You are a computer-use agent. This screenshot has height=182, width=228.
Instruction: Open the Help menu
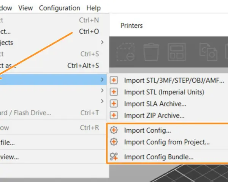click(x=93, y=8)
